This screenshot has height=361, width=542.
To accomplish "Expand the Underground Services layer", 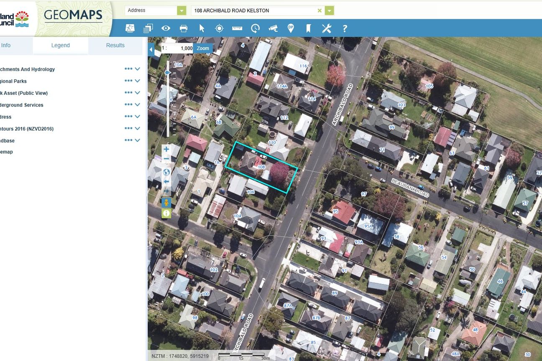I will tap(137, 104).
